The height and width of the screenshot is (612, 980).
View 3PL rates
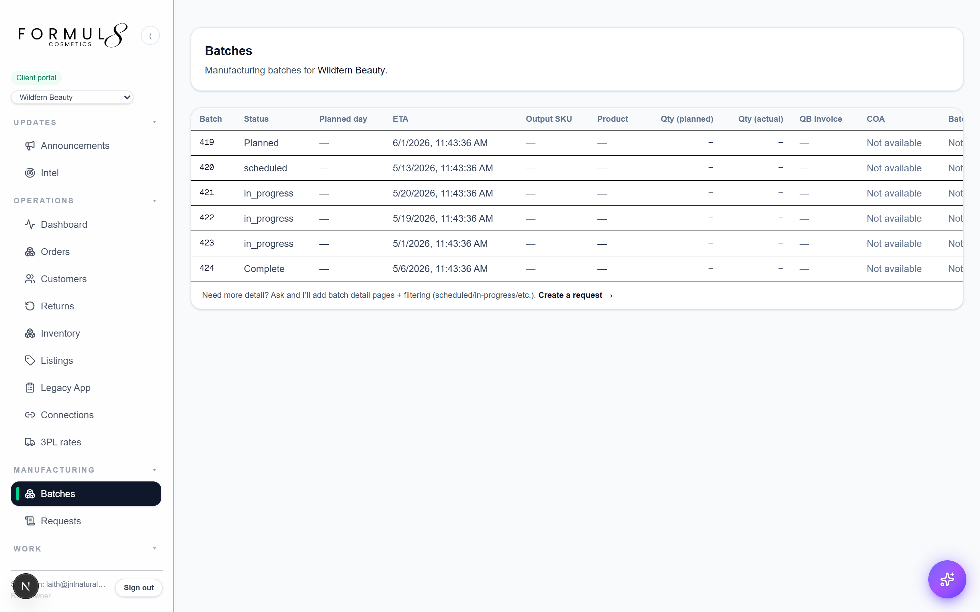(86, 442)
